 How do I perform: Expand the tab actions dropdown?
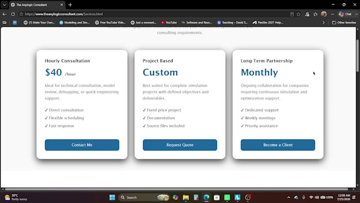coord(4,5)
